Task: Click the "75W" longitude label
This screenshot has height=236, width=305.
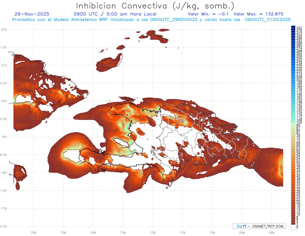Action: (63, 232)
